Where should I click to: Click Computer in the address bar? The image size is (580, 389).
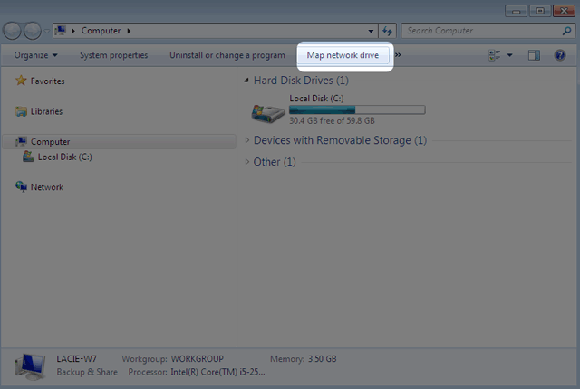[101, 31]
